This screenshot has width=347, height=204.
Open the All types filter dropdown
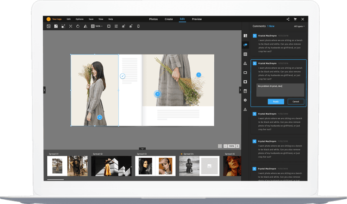(x=299, y=26)
